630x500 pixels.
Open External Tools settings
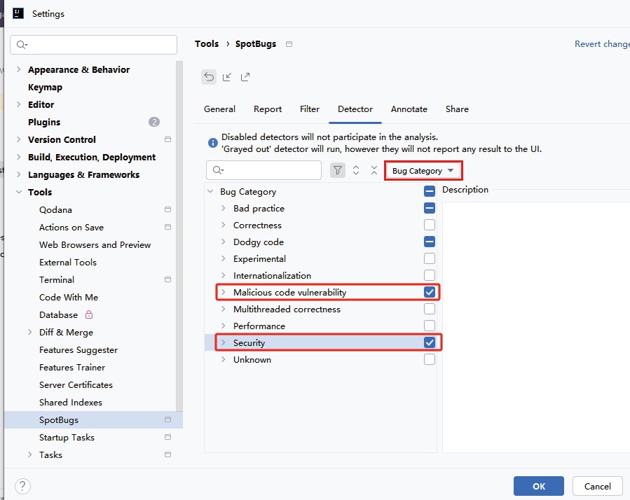68,262
